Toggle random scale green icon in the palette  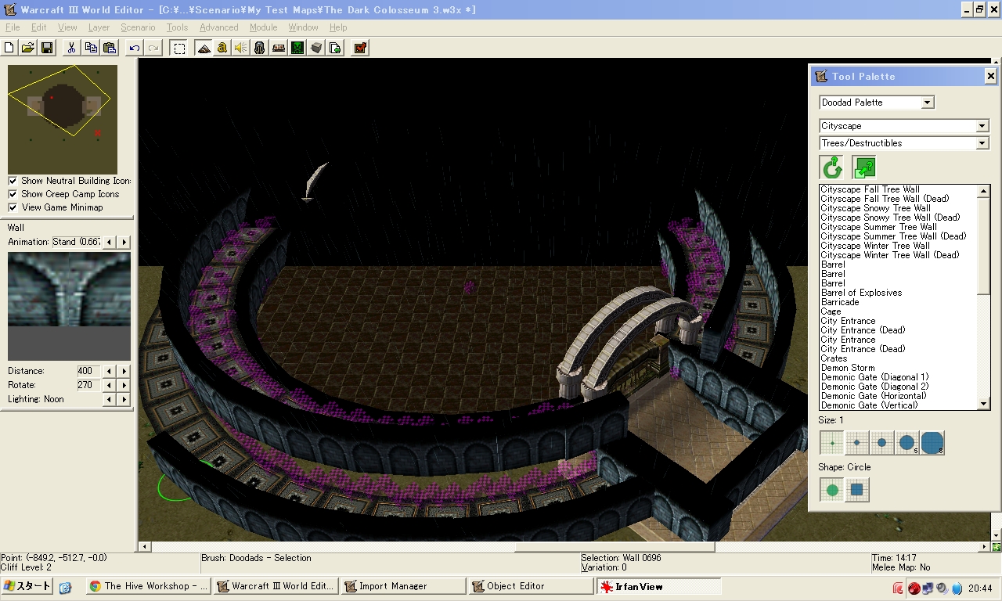(864, 167)
